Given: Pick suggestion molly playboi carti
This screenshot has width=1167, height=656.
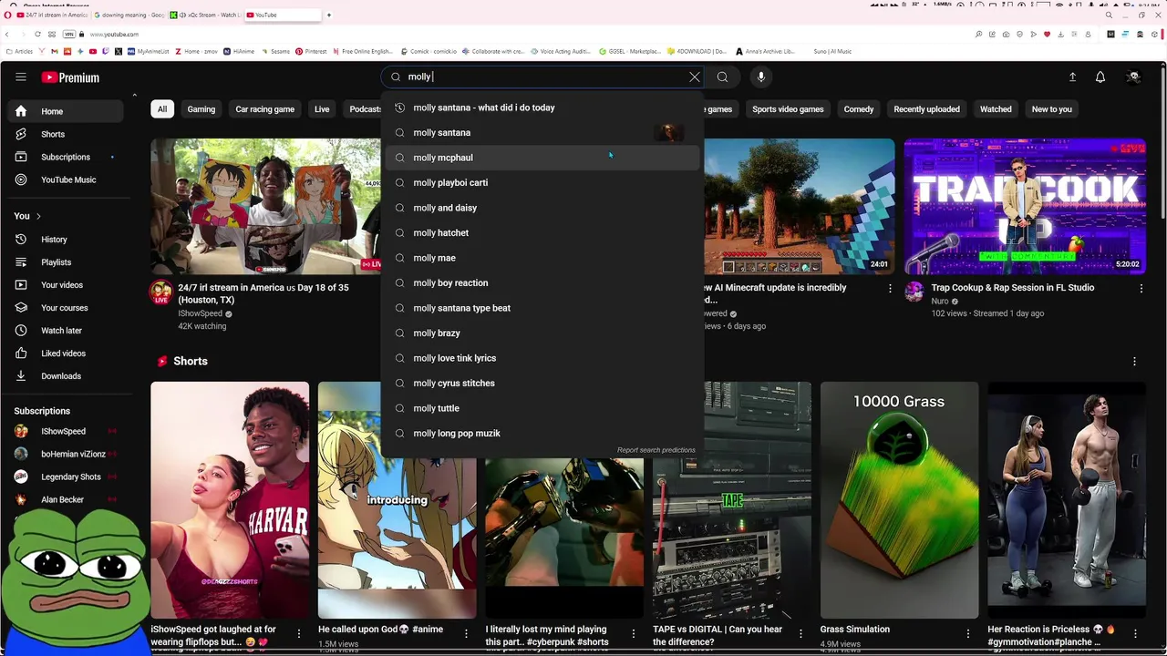Looking at the screenshot, I should (x=542, y=183).
